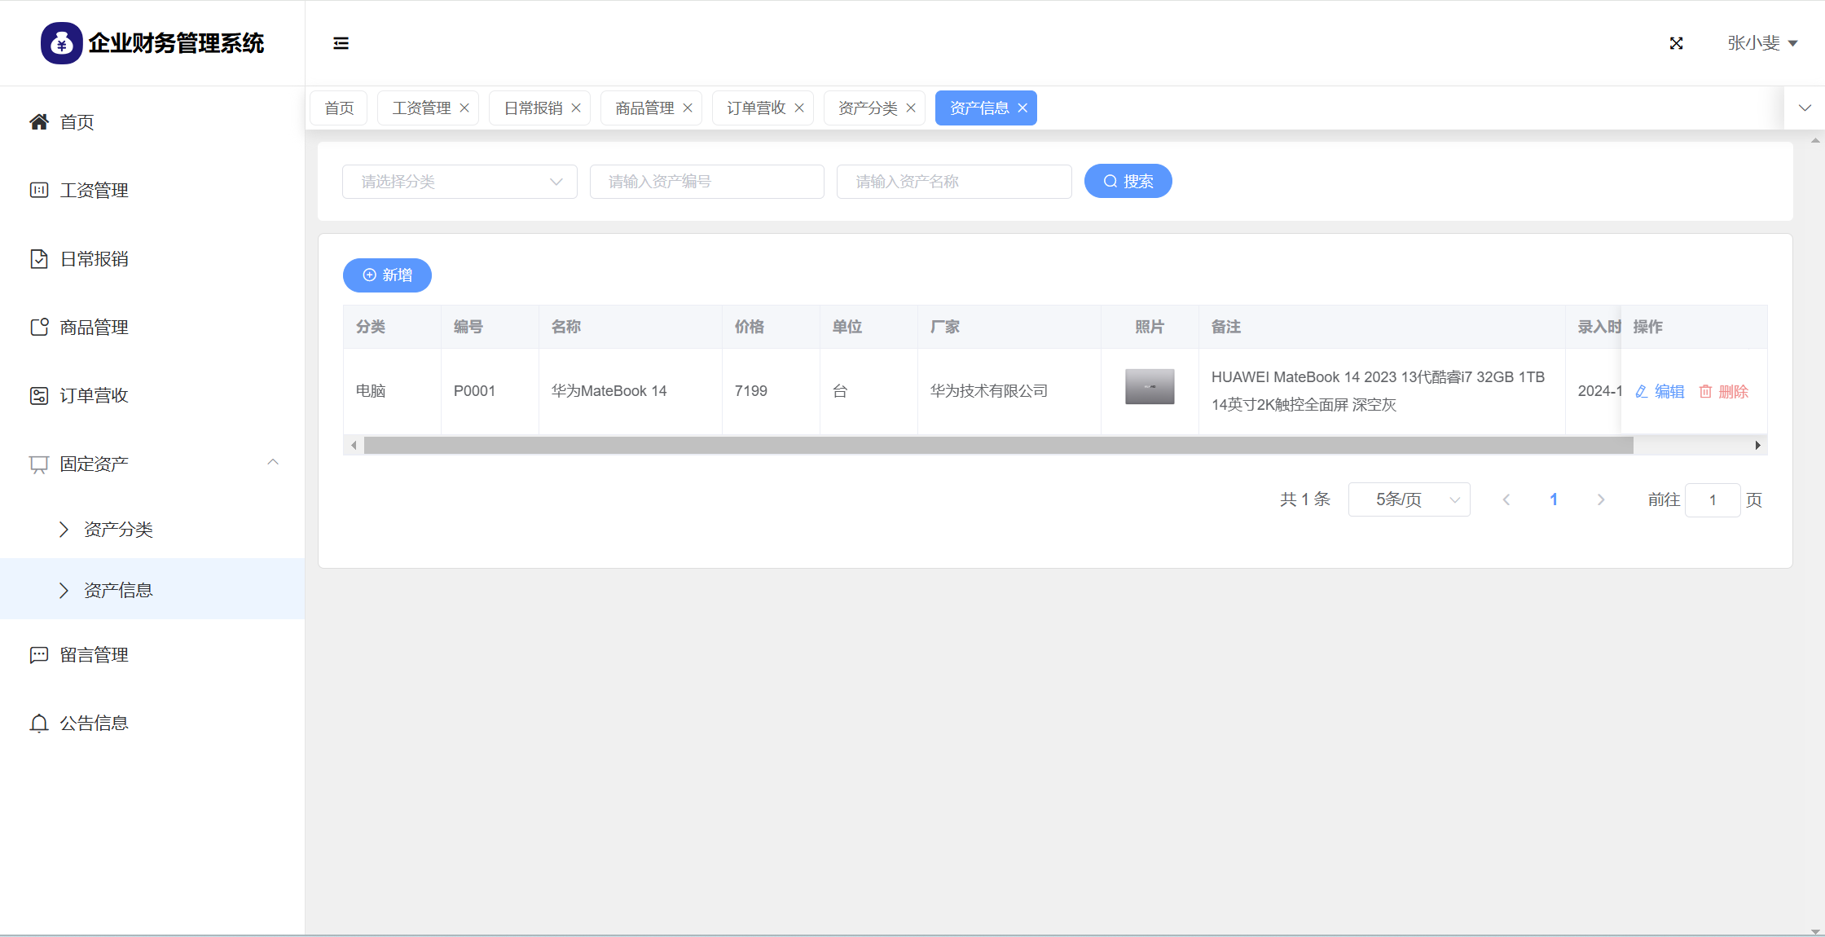Click the home icon in sidebar

point(38,122)
